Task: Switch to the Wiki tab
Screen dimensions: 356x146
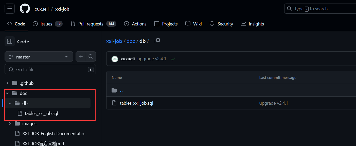Action: pyautogui.click(x=193, y=24)
